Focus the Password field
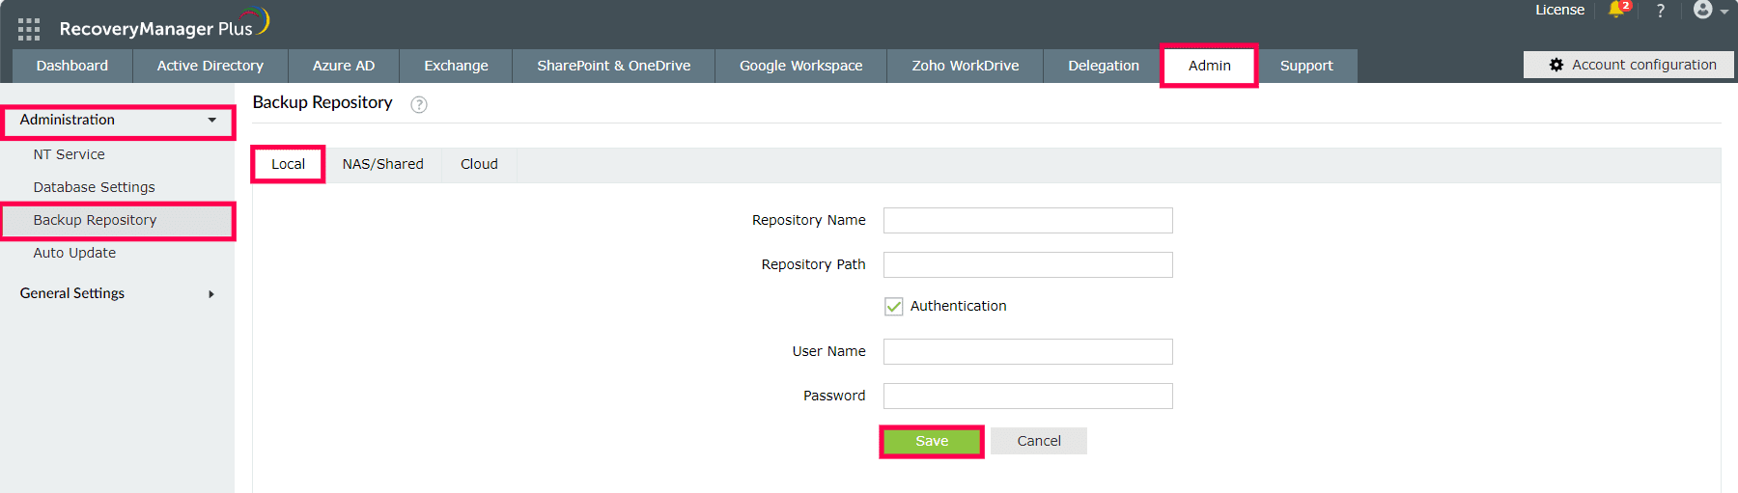Screen dimensions: 1738x493 coord(1028,396)
